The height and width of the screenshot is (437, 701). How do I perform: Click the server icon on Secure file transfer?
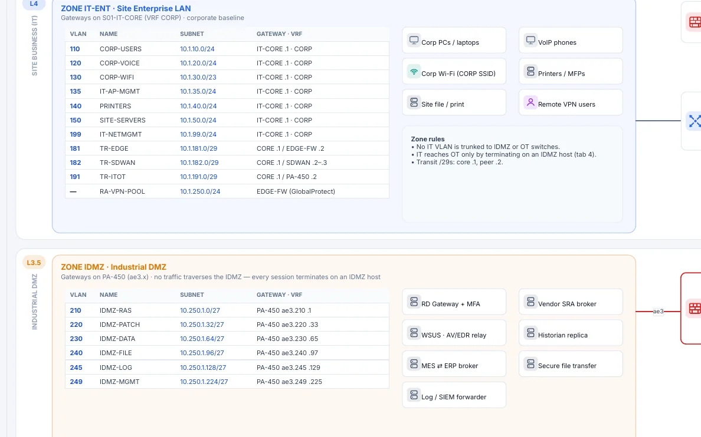tap(530, 364)
